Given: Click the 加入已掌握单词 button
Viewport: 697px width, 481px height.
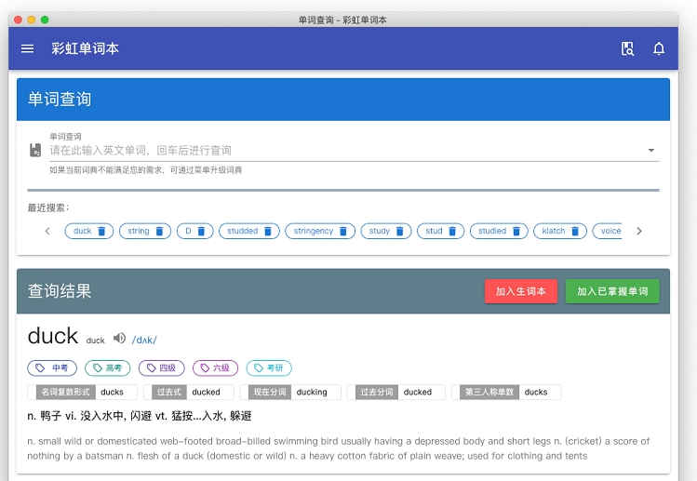Looking at the screenshot, I should (x=611, y=291).
